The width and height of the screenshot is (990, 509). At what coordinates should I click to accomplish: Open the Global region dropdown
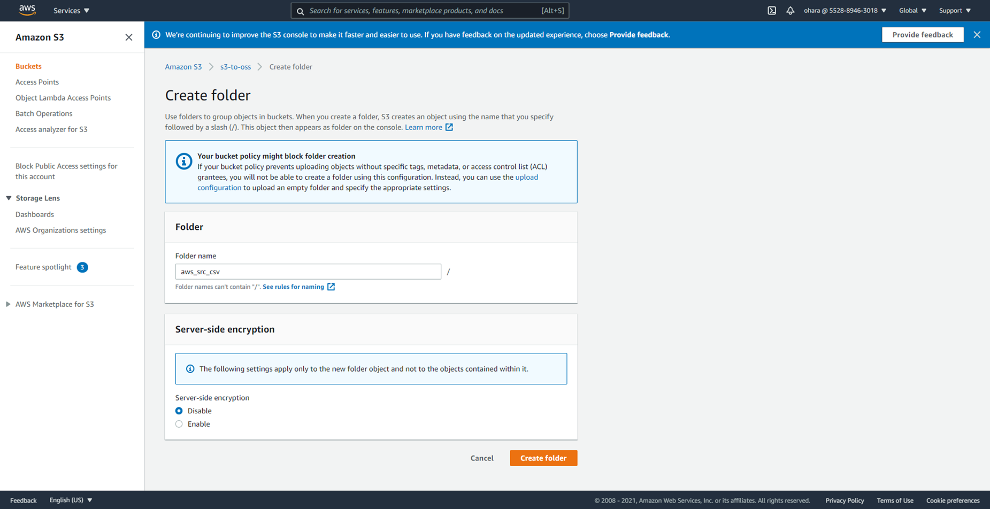click(912, 11)
